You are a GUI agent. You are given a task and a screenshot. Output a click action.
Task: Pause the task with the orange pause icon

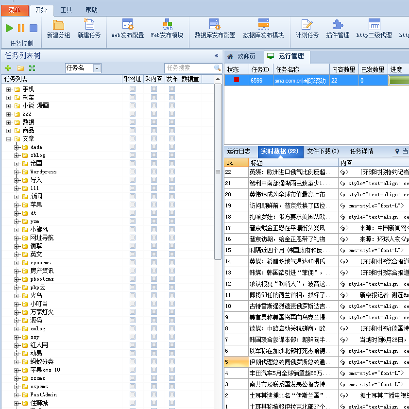pos(21,28)
